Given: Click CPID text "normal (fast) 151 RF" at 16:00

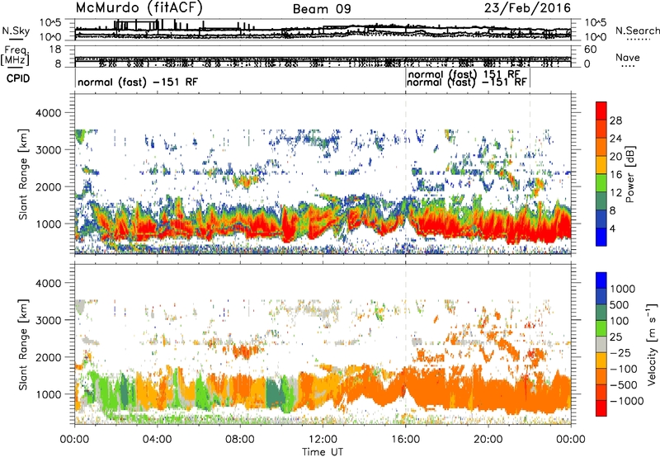Looking at the screenshot, I should coord(464,74).
